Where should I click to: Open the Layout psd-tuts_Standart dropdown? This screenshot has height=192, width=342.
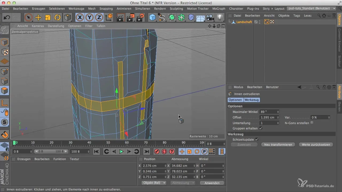tap(311, 9)
